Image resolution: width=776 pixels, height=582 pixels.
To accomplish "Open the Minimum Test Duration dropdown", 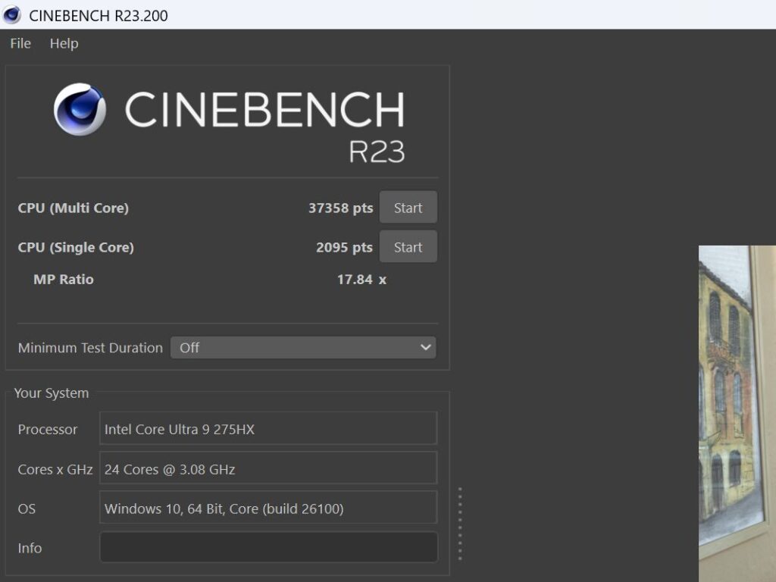I will pos(303,347).
